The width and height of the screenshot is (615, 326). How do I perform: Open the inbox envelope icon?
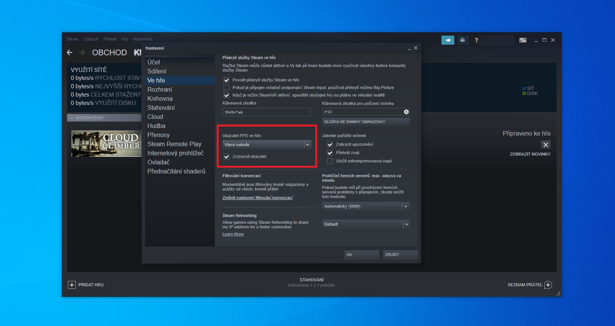point(462,40)
